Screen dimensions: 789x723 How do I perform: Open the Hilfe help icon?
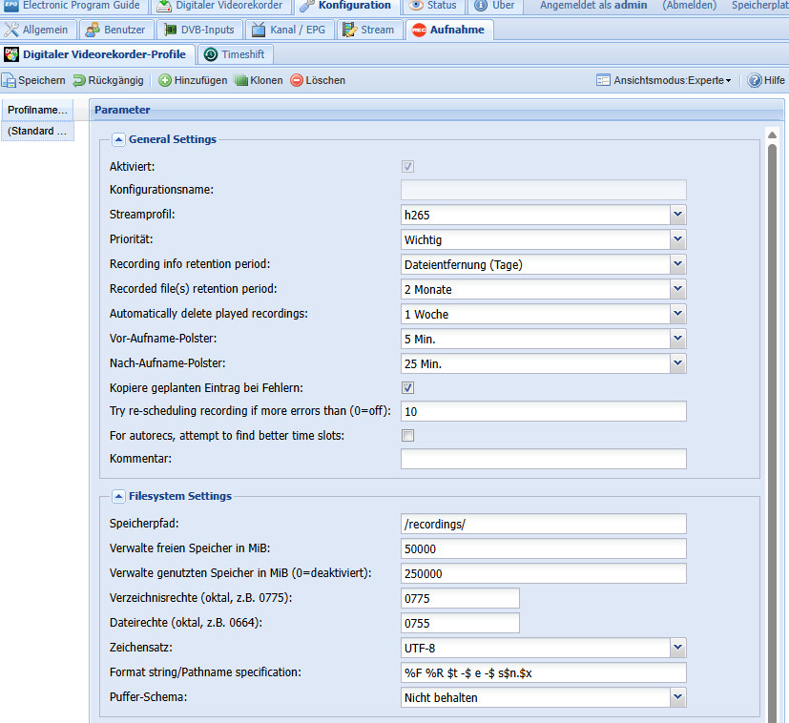[754, 81]
